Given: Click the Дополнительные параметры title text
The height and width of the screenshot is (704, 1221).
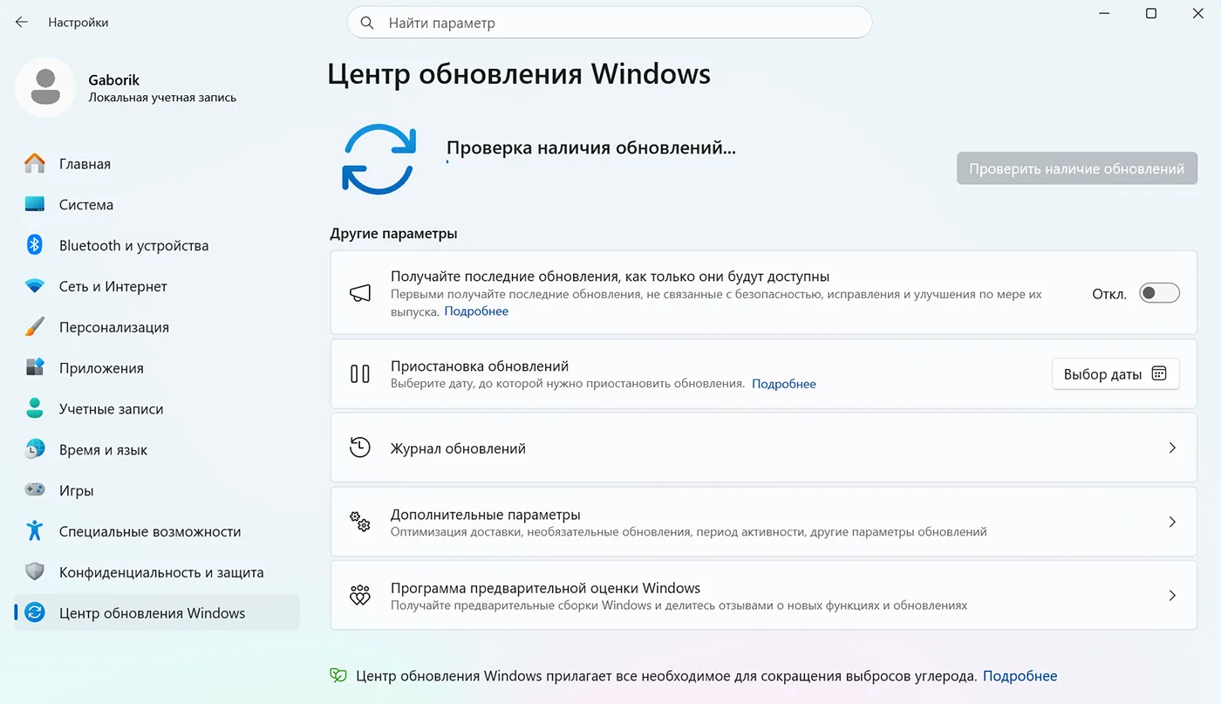Looking at the screenshot, I should (486, 515).
